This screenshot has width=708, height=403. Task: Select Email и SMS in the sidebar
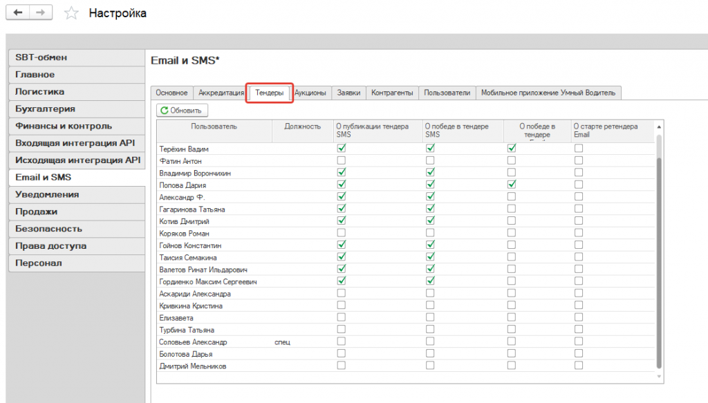(x=77, y=178)
